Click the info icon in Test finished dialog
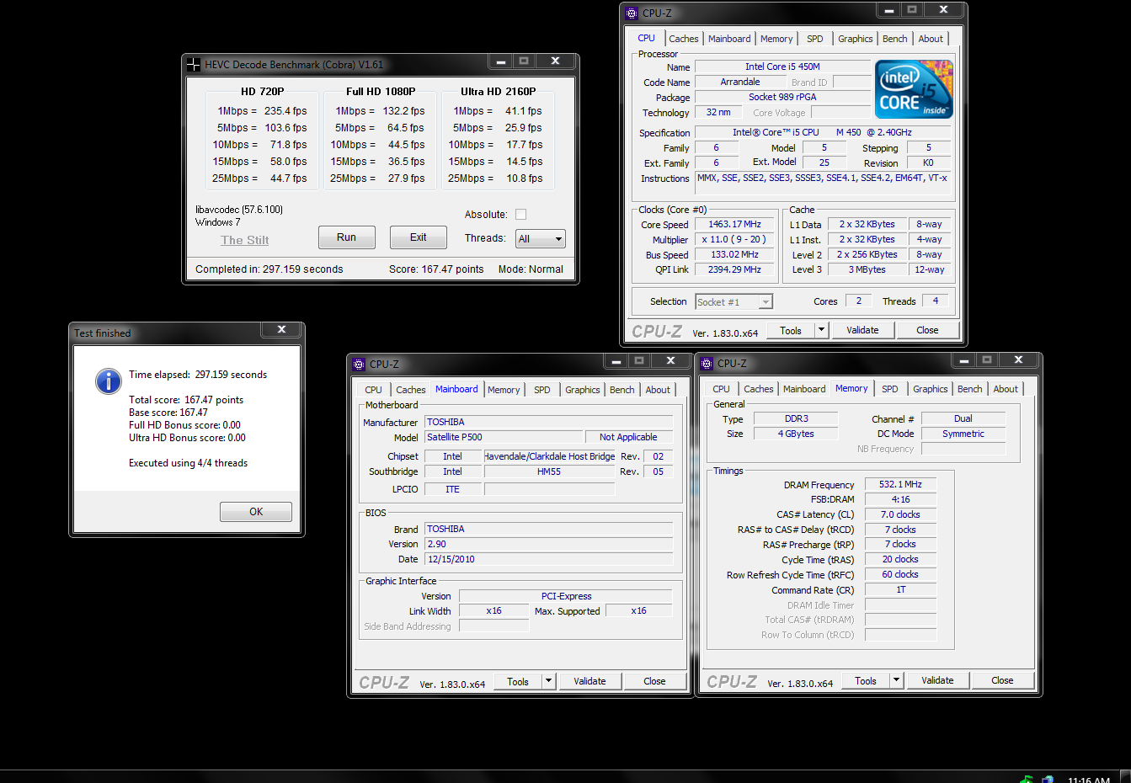Image resolution: width=1131 pixels, height=783 pixels. [x=108, y=381]
